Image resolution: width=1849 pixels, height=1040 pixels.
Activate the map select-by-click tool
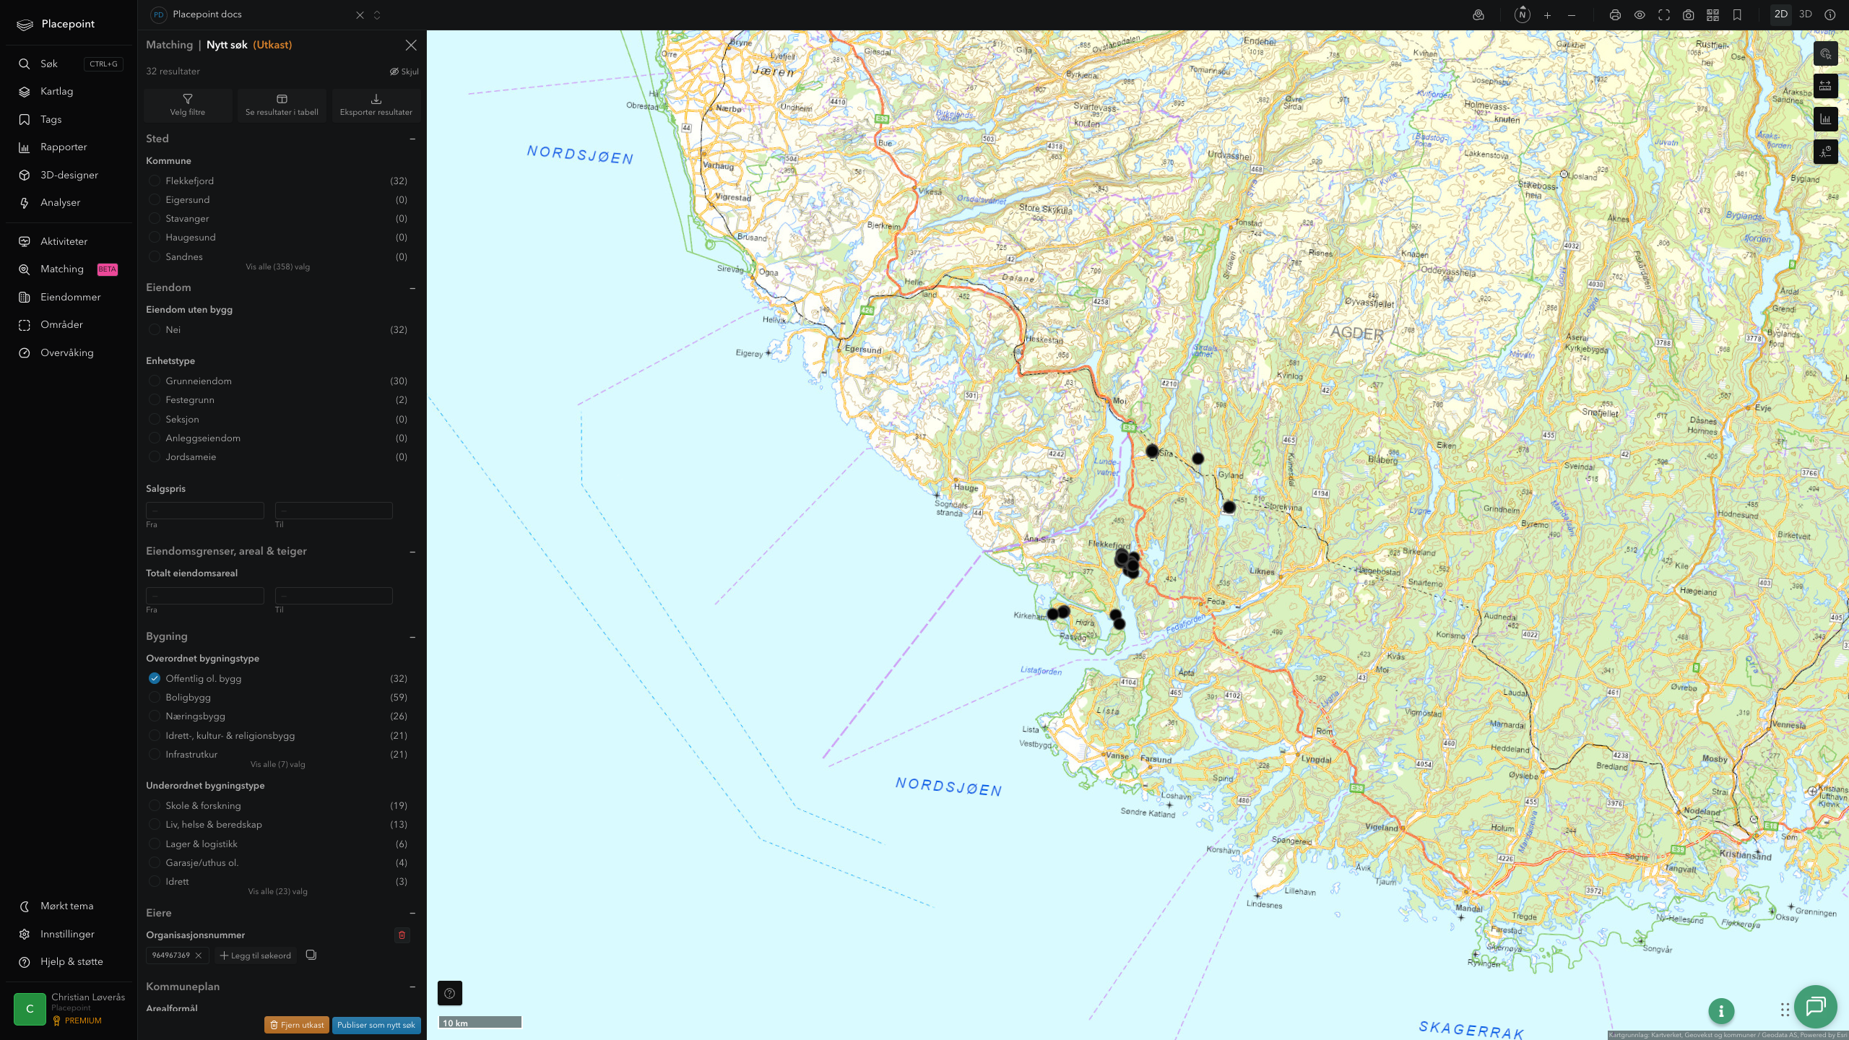(1825, 54)
